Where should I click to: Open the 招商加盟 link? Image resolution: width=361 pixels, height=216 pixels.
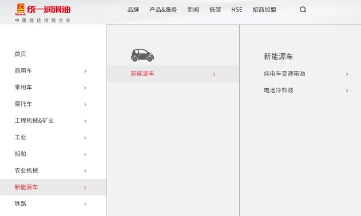[x=264, y=10]
